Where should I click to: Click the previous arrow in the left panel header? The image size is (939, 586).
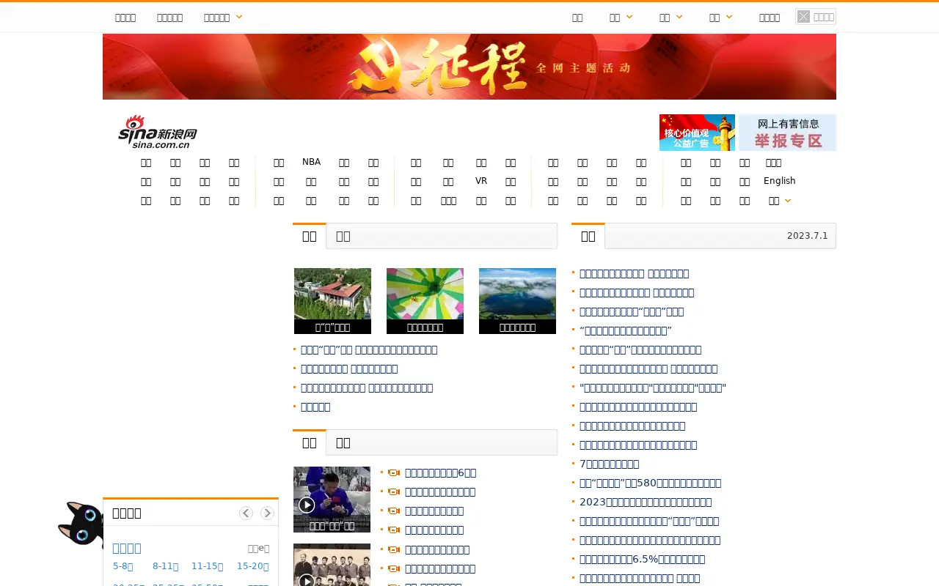(x=246, y=513)
